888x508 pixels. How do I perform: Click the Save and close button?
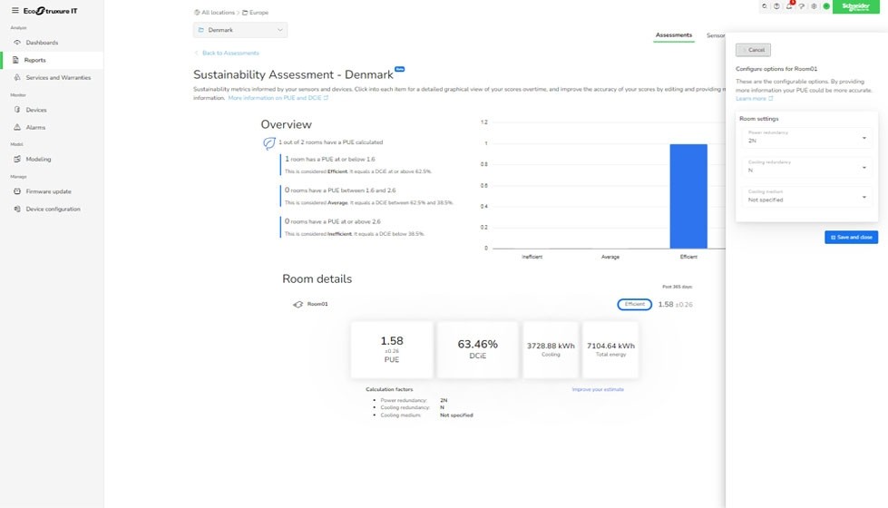pyautogui.click(x=851, y=237)
